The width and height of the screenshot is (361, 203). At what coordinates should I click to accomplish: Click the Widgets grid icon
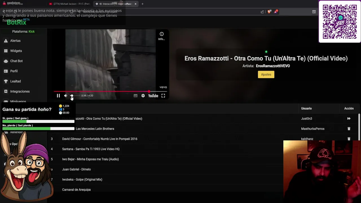(x=6, y=51)
